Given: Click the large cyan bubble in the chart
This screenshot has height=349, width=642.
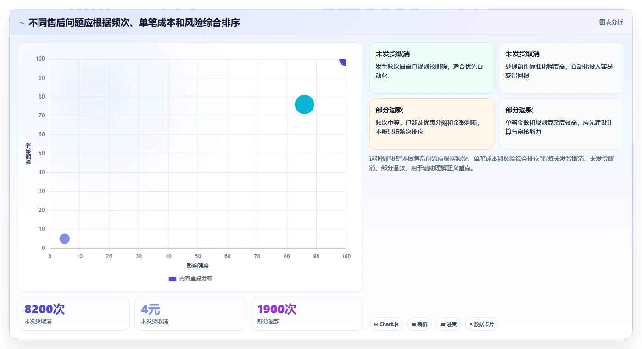Looking at the screenshot, I should (304, 105).
